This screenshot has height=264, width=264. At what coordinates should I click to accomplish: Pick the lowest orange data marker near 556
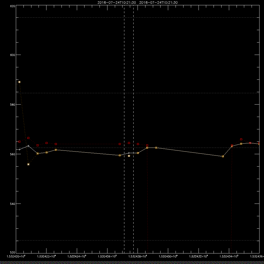click(28, 164)
